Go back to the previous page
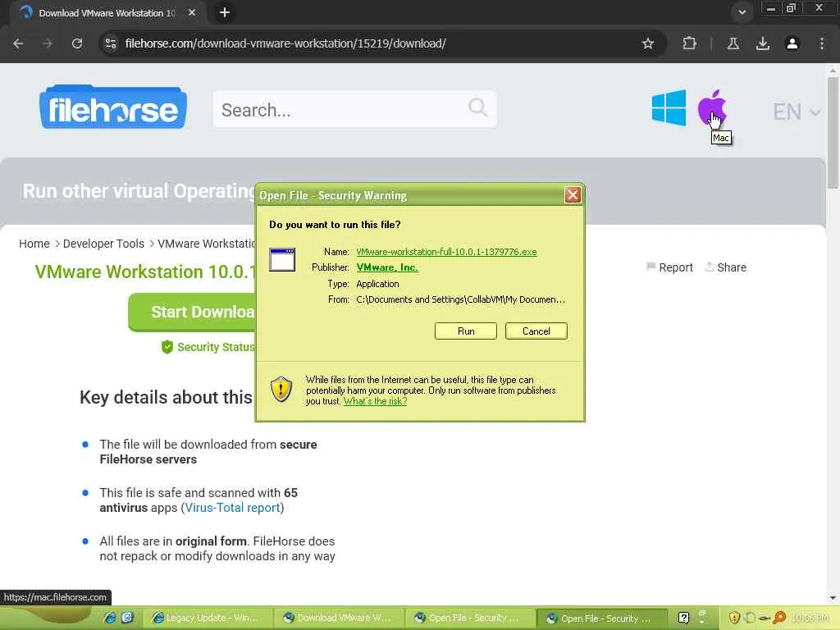Image resolution: width=840 pixels, height=630 pixels. 18,43
